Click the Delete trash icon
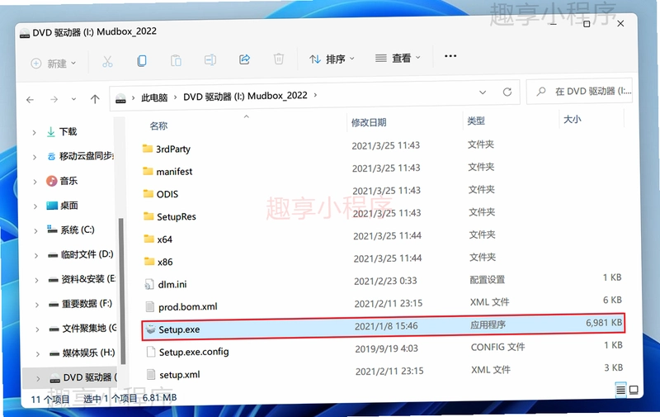This screenshot has width=660, height=417. (x=279, y=59)
